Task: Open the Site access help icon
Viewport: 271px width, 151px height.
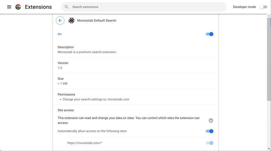Action: pyautogui.click(x=211, y=120)
